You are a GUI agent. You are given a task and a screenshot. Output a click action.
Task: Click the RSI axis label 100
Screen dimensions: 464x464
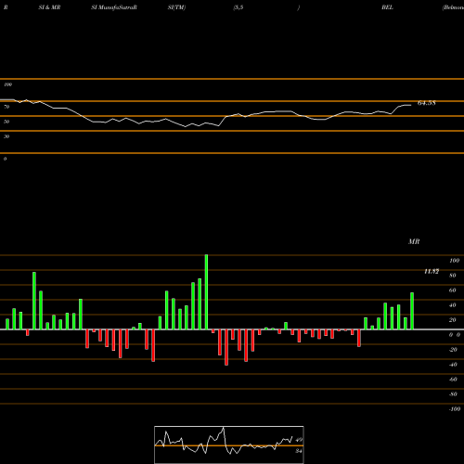8,84
